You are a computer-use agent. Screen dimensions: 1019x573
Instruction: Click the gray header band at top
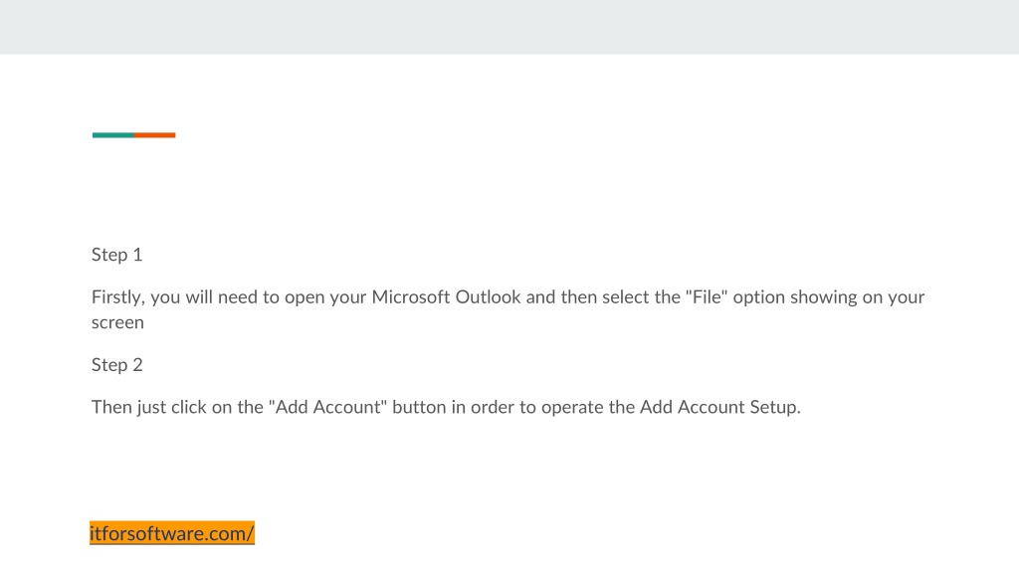point(509,27)
